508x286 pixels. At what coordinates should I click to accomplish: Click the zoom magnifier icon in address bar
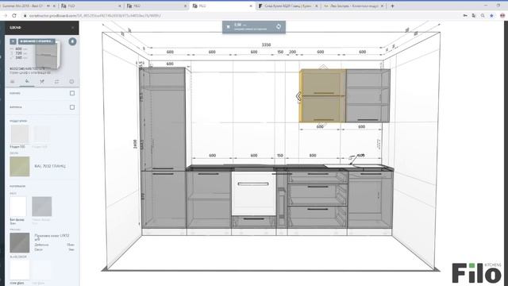pos(483,16)
